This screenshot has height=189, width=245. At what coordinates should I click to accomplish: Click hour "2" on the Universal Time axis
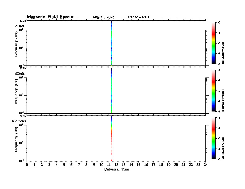tap(42, 165)
